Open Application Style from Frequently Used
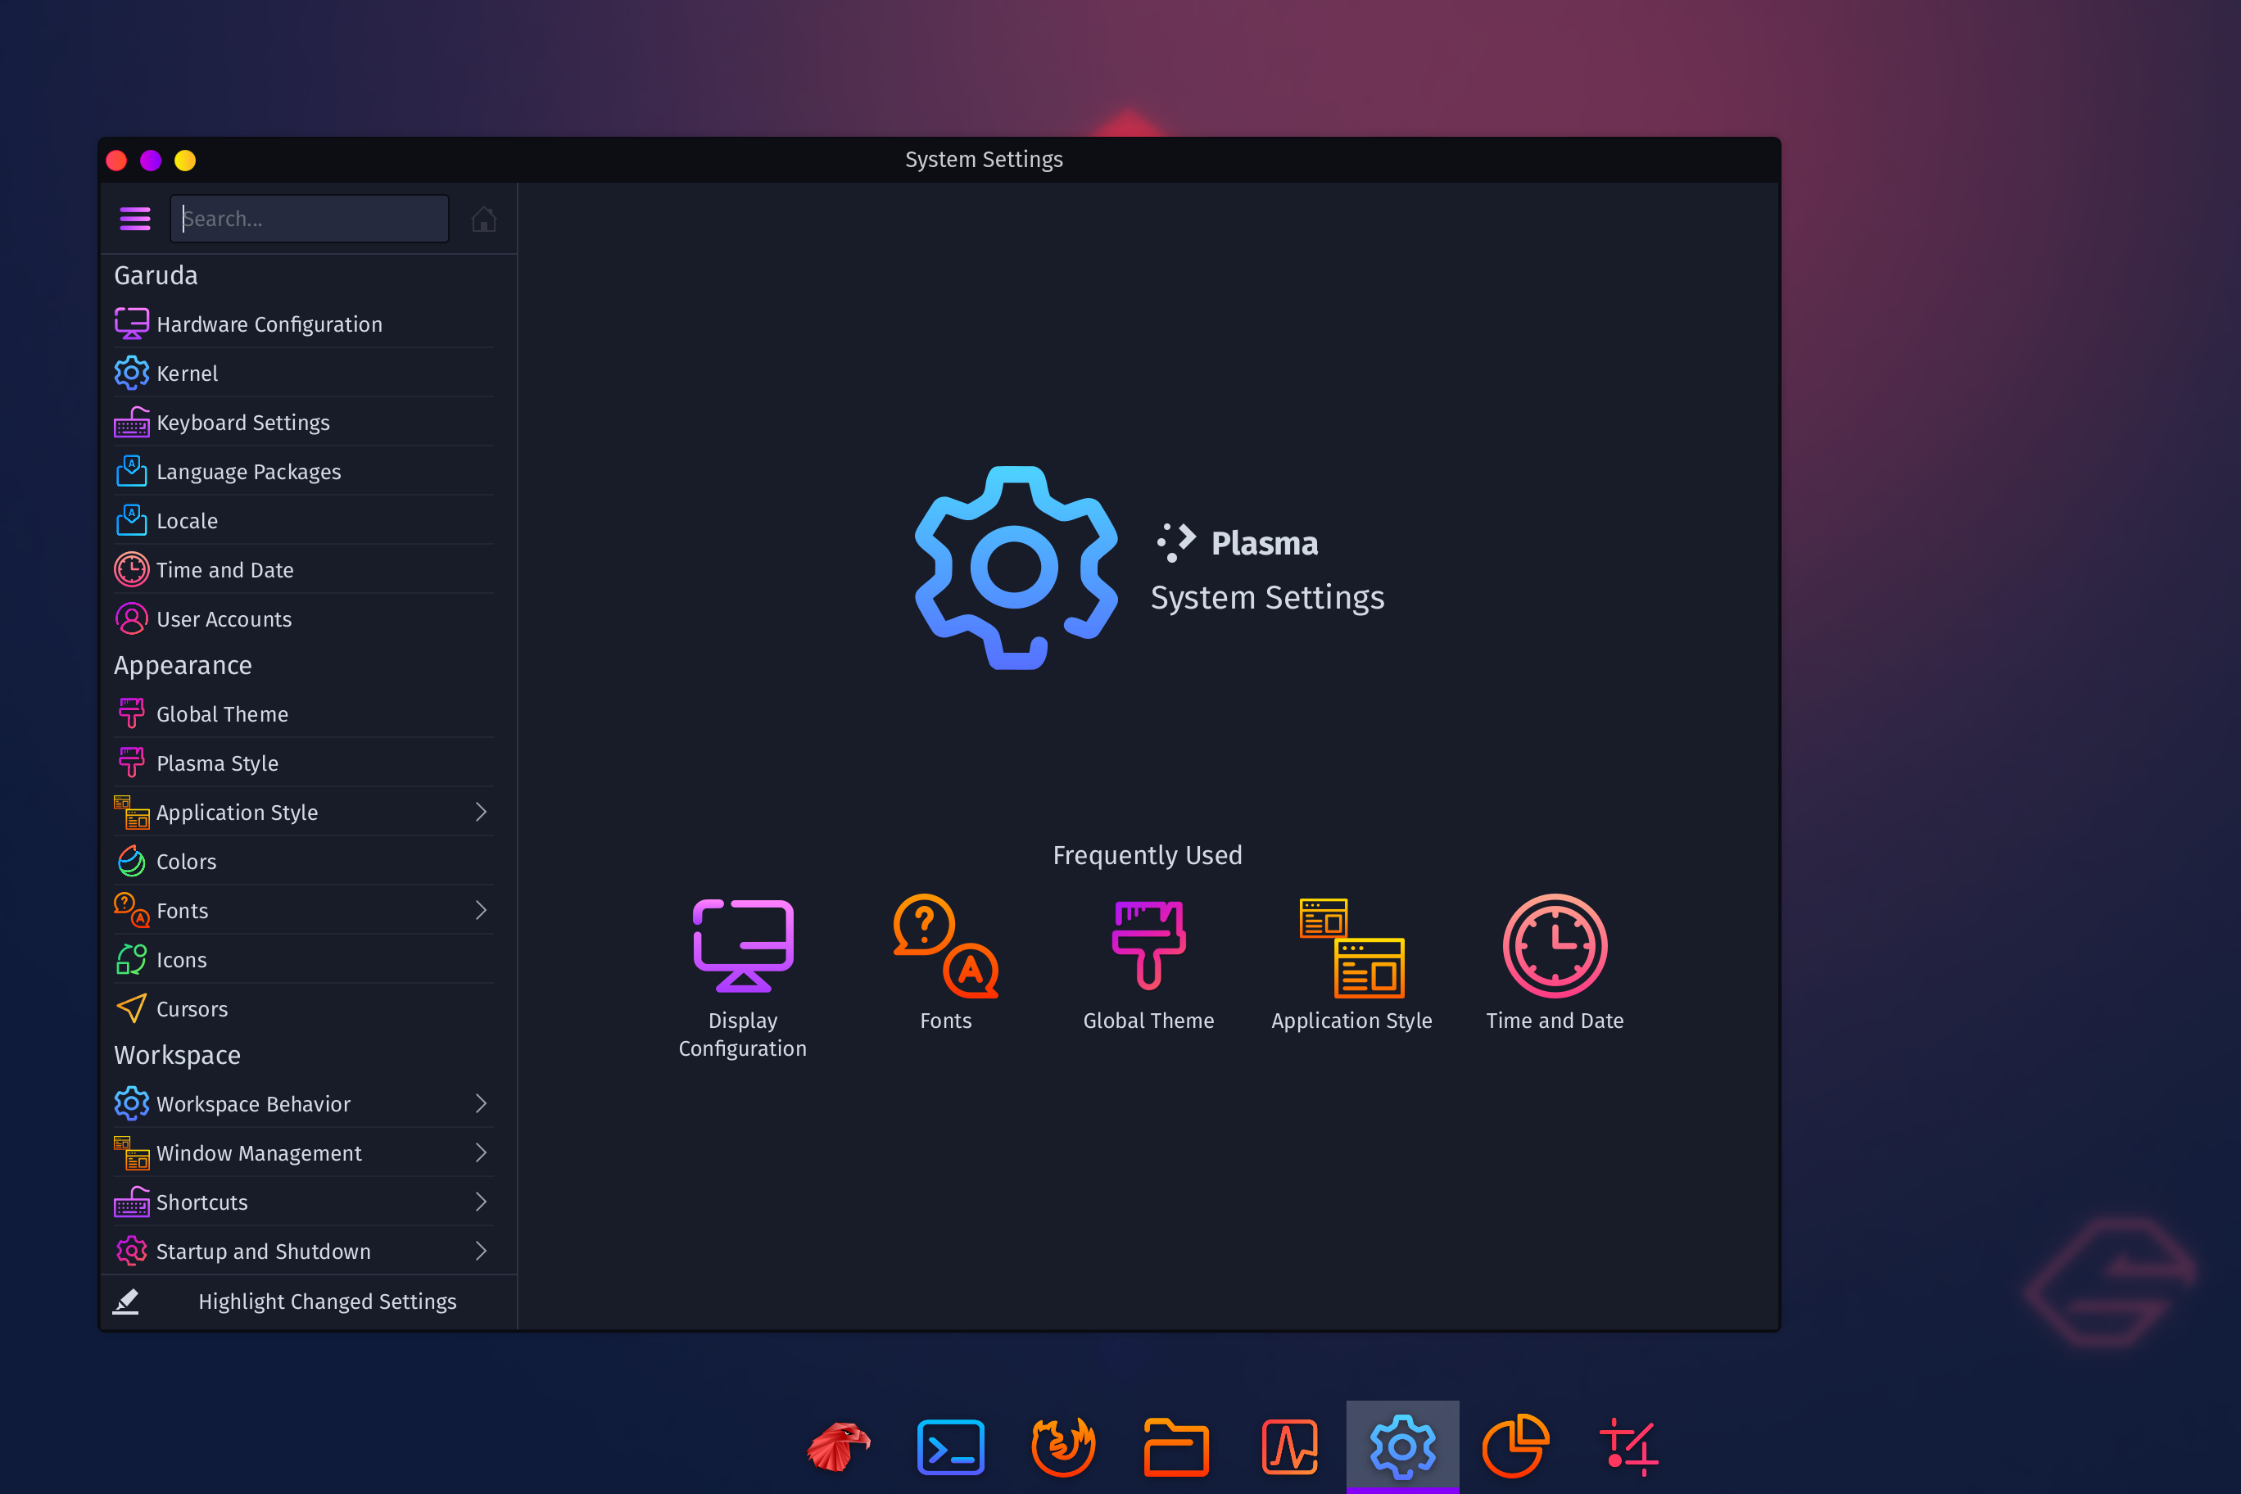The height and width of the screenshot is (1494, 2241). 1351,963
